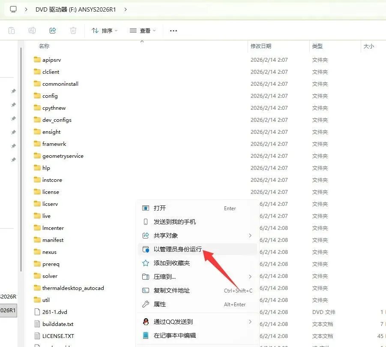The width and height of the screenshot is (386, 347).
Task: Click the navigation pane vertical scrollbar
Action: pyautogui.click(x=21, y=160)
